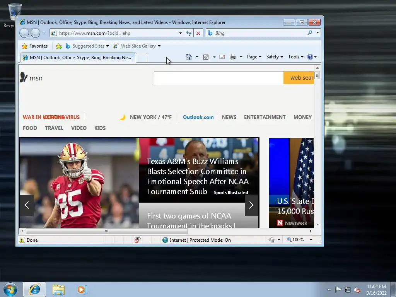Click the 100% zoom level button
This screenshot has height=297, width=396.
click(x=295, y=240)
